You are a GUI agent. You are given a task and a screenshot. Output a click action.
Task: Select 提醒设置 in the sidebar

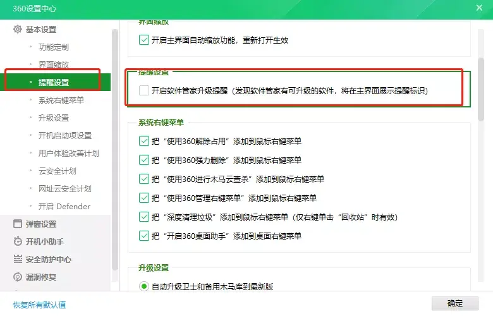tap(56, 82)
